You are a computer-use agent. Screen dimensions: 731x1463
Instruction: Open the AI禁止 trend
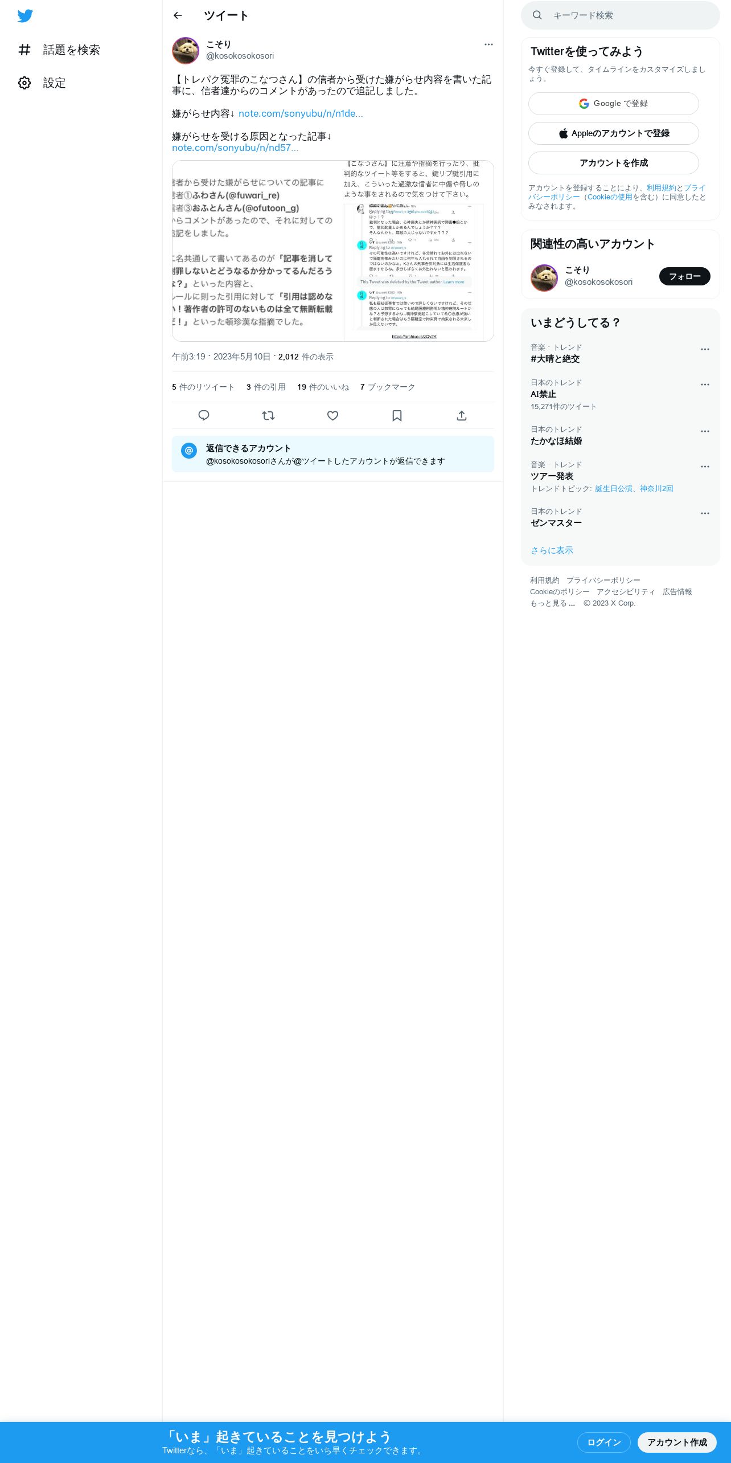click(543, 394)
